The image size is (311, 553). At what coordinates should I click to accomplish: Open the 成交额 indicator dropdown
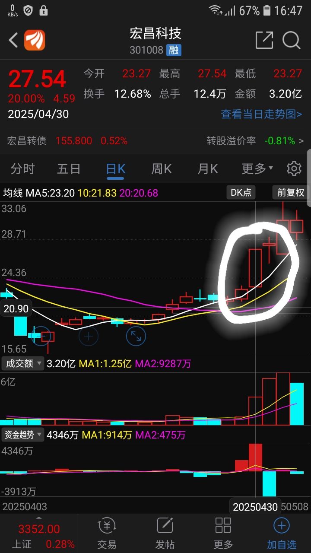(x=23, y=363)
